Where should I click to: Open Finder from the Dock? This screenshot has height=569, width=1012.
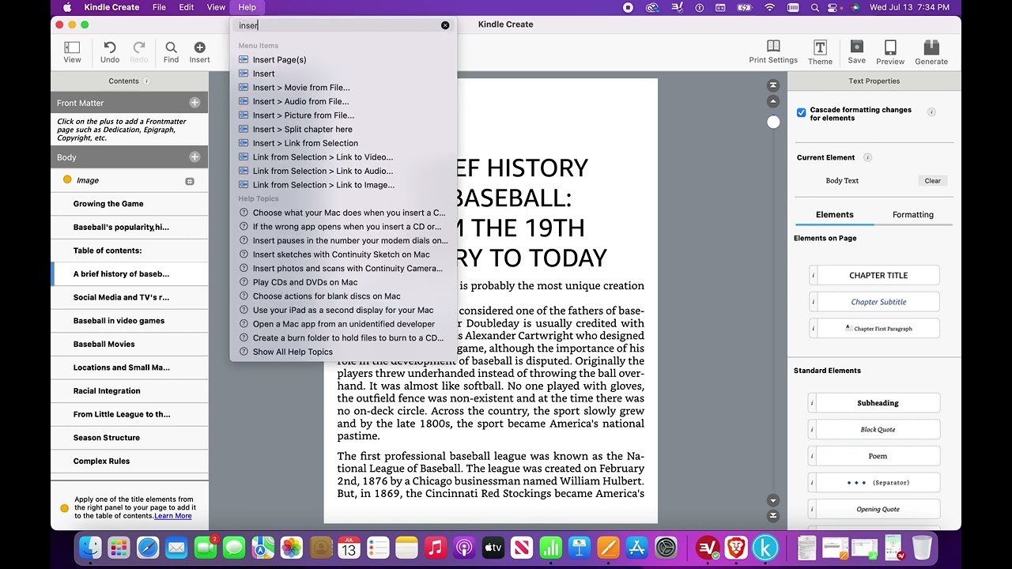click(x=90, y=547)
